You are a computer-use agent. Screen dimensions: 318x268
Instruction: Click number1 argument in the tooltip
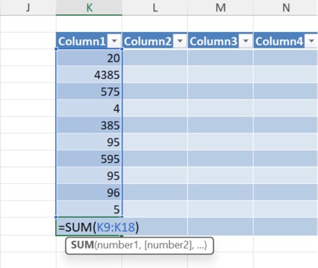(118, 246)
